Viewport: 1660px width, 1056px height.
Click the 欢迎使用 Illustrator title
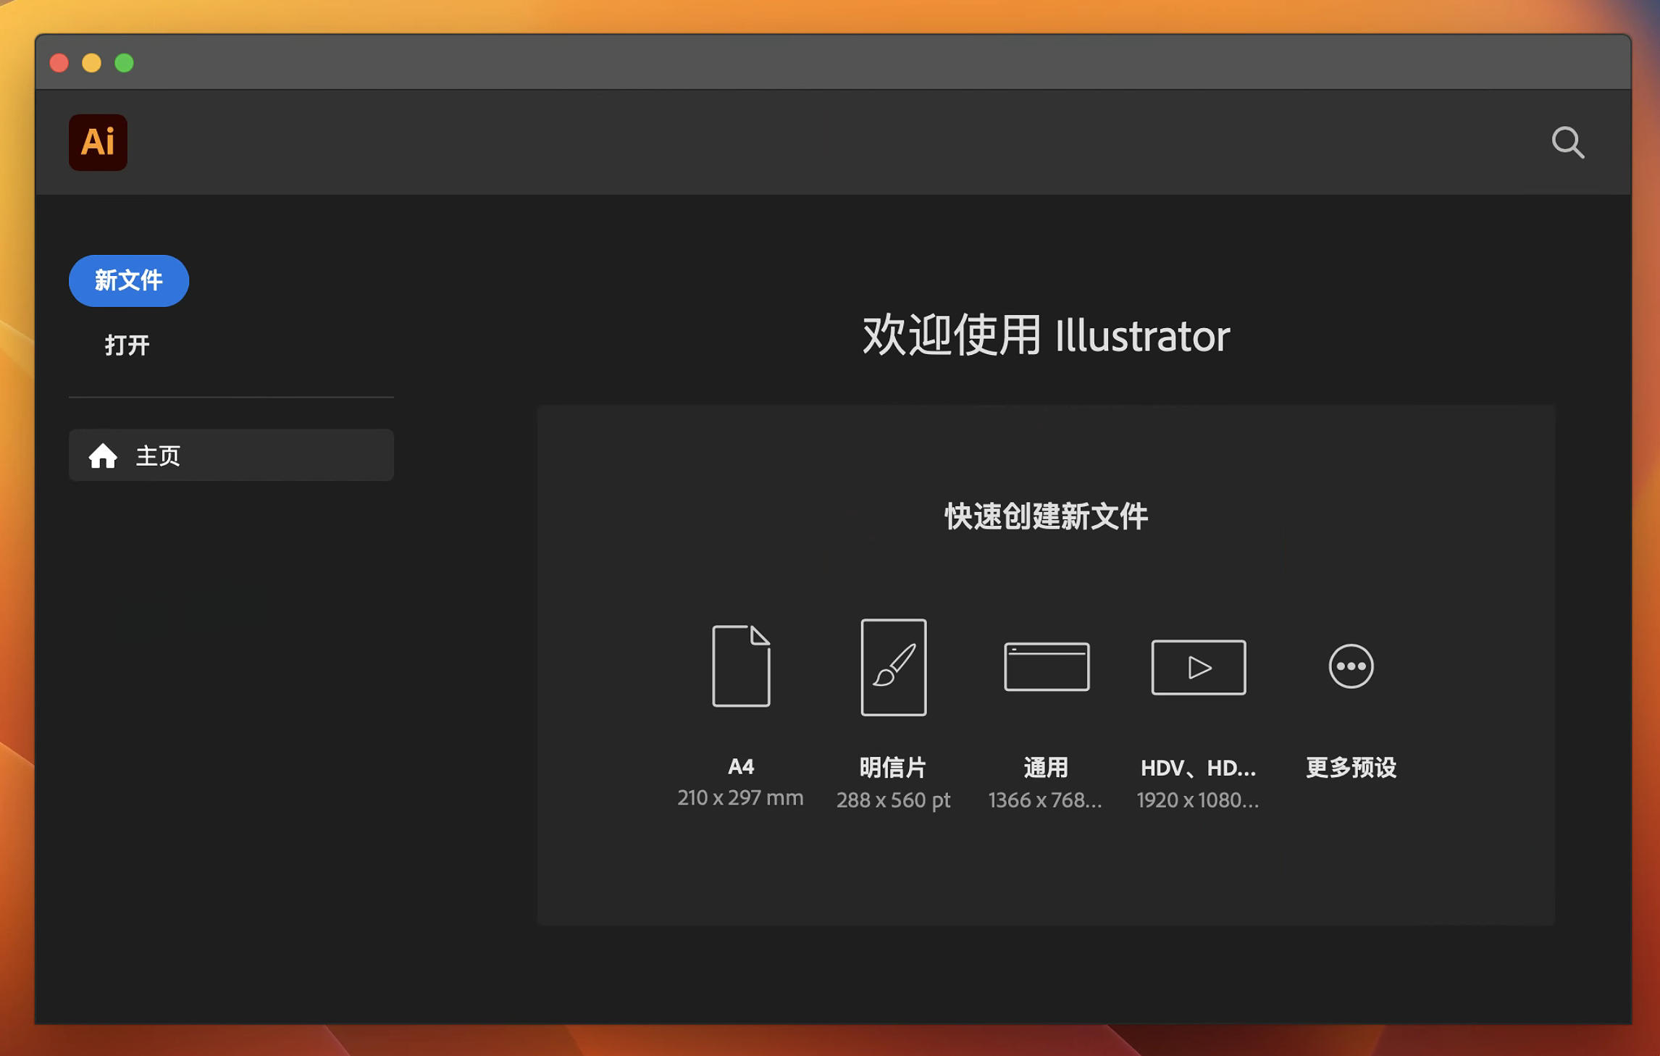click(1046, 335)
